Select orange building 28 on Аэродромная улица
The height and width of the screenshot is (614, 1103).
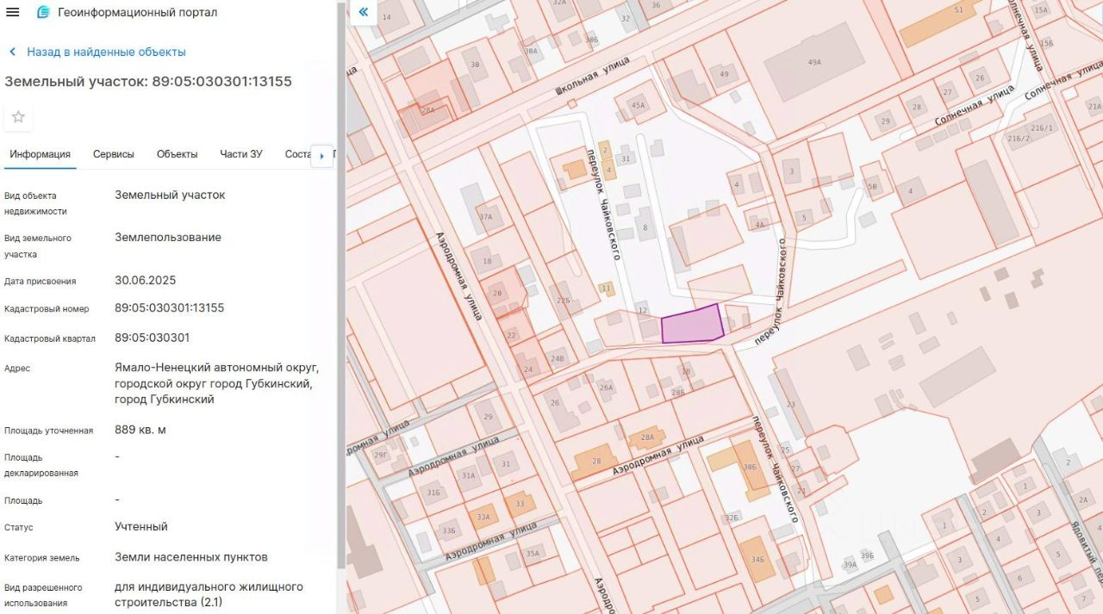595,462
